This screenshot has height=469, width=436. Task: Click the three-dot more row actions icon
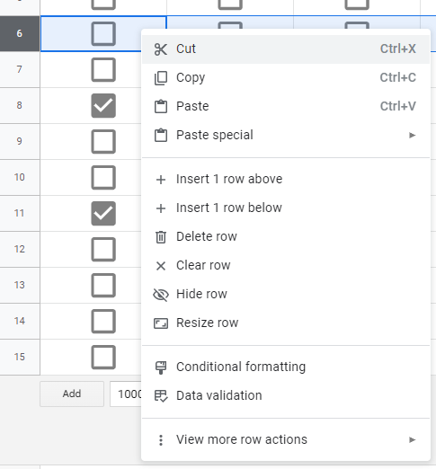pos(161,440)
